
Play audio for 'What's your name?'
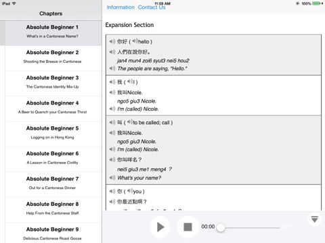coord(112,178)
